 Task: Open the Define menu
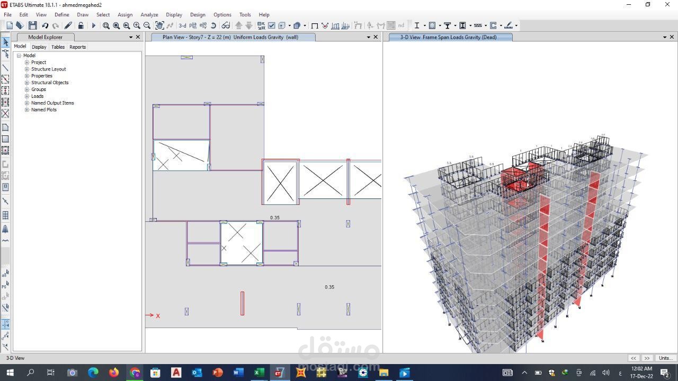61,15
